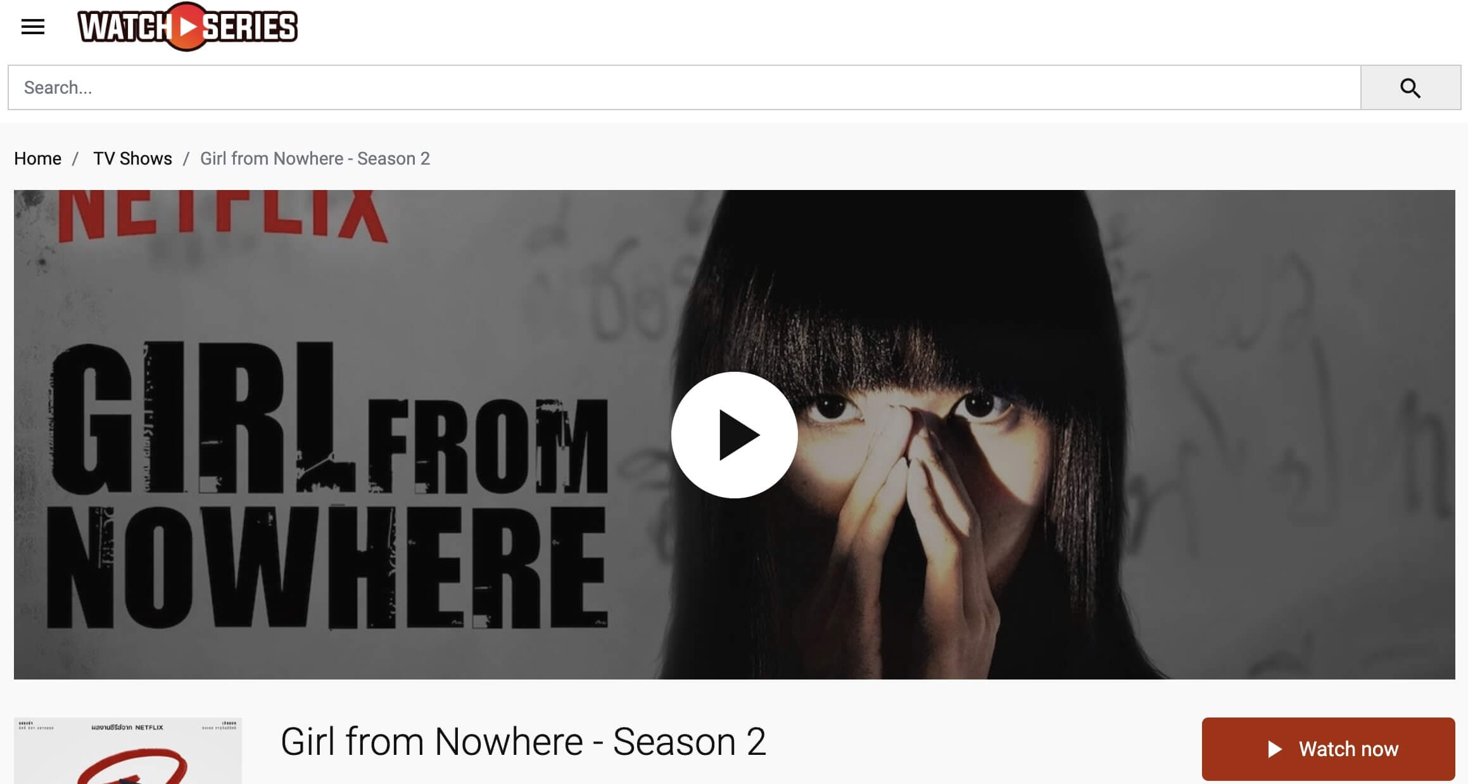Click the red play icon in logo
1468x784 pixels.
(x=186, y=27)
